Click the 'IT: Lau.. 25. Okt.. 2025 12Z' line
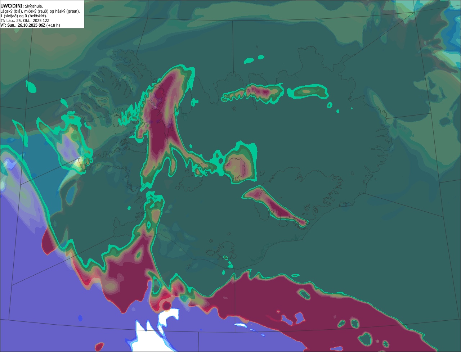Screen dimensions: 461x352 [x=25, y=21]
